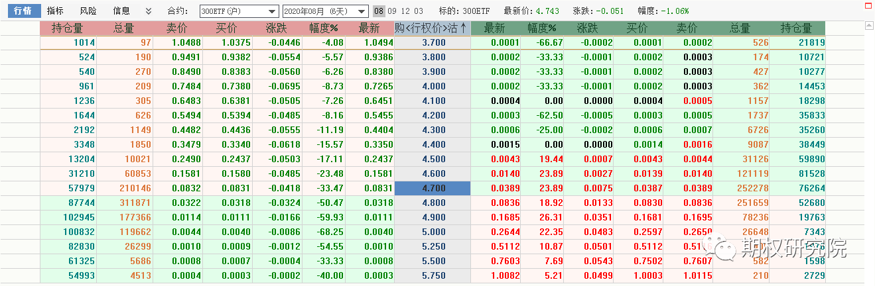
Task: Select the 4.900 strike row
Action: pos(434,217)
